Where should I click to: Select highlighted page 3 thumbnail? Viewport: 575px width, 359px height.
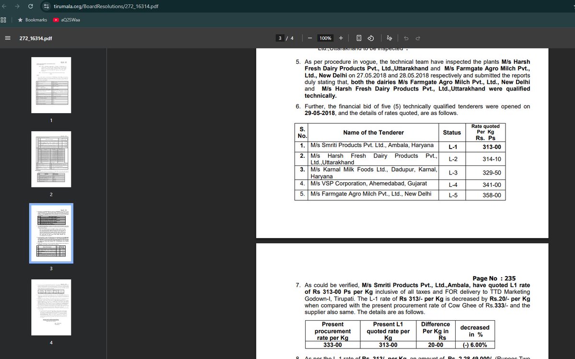click(x=51, y=233)
